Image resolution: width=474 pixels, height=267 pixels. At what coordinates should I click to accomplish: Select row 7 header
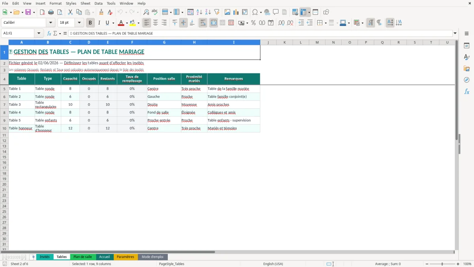coord(4,104)
